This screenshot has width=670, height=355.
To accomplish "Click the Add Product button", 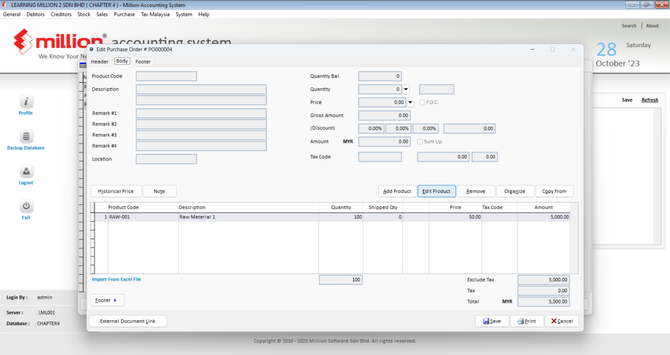I will tap(397, 191).
